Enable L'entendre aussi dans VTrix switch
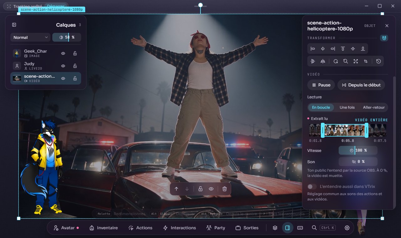Image resolution: width=401 pixels, height=238 pixels. [x=312, y=186]
